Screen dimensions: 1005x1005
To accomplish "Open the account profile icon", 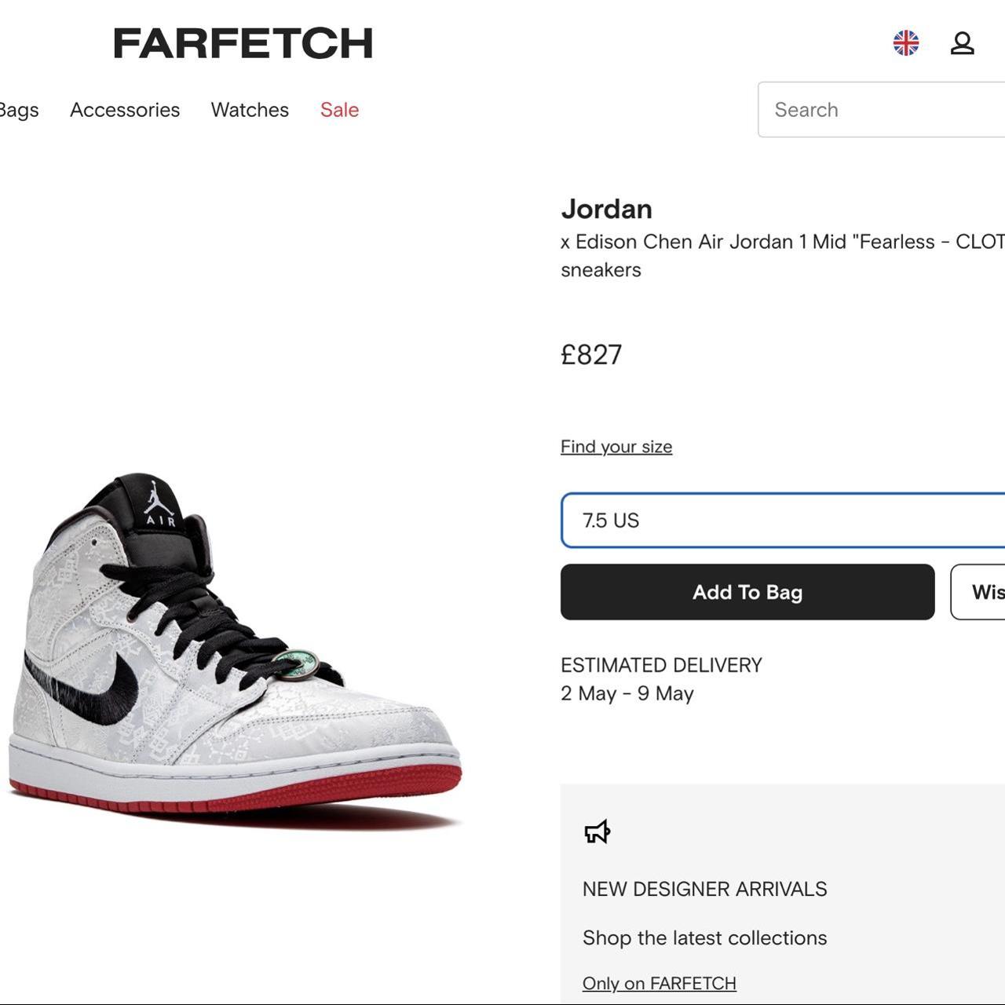I will tap(962, 43).
